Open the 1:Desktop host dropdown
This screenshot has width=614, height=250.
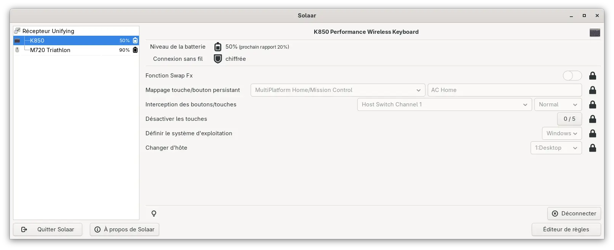(556, 148)
